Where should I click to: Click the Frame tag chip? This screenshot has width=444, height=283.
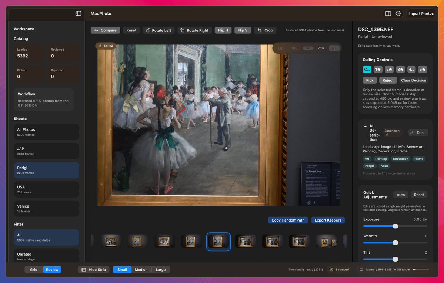click(418, 159)
